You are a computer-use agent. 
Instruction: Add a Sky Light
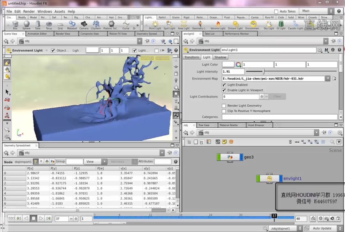pos(269,25)
